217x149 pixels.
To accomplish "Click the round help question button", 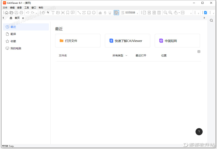I will pyautogui.click(x=199, y=132).
